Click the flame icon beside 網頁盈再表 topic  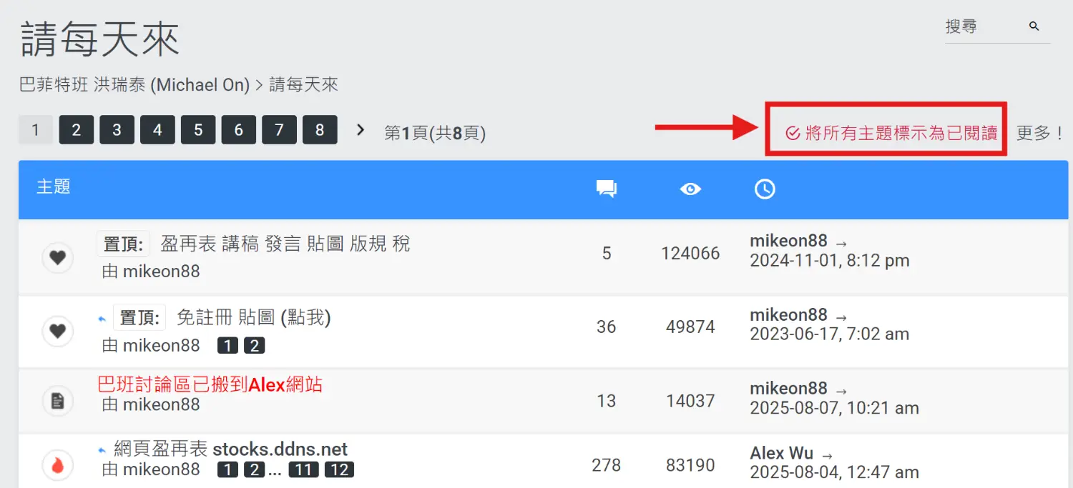click(57, 466)
